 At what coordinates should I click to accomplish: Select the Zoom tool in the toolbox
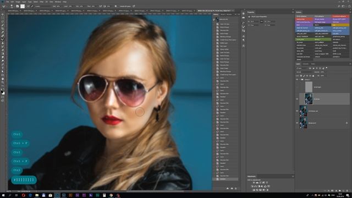(2, 82)
